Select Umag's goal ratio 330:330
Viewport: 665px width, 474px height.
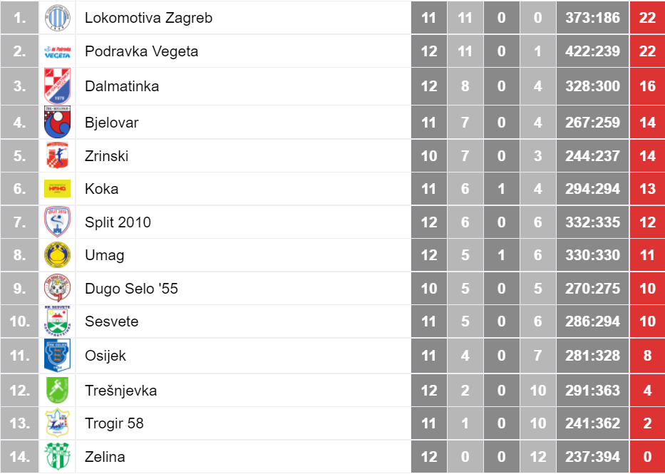coord(592,255)
